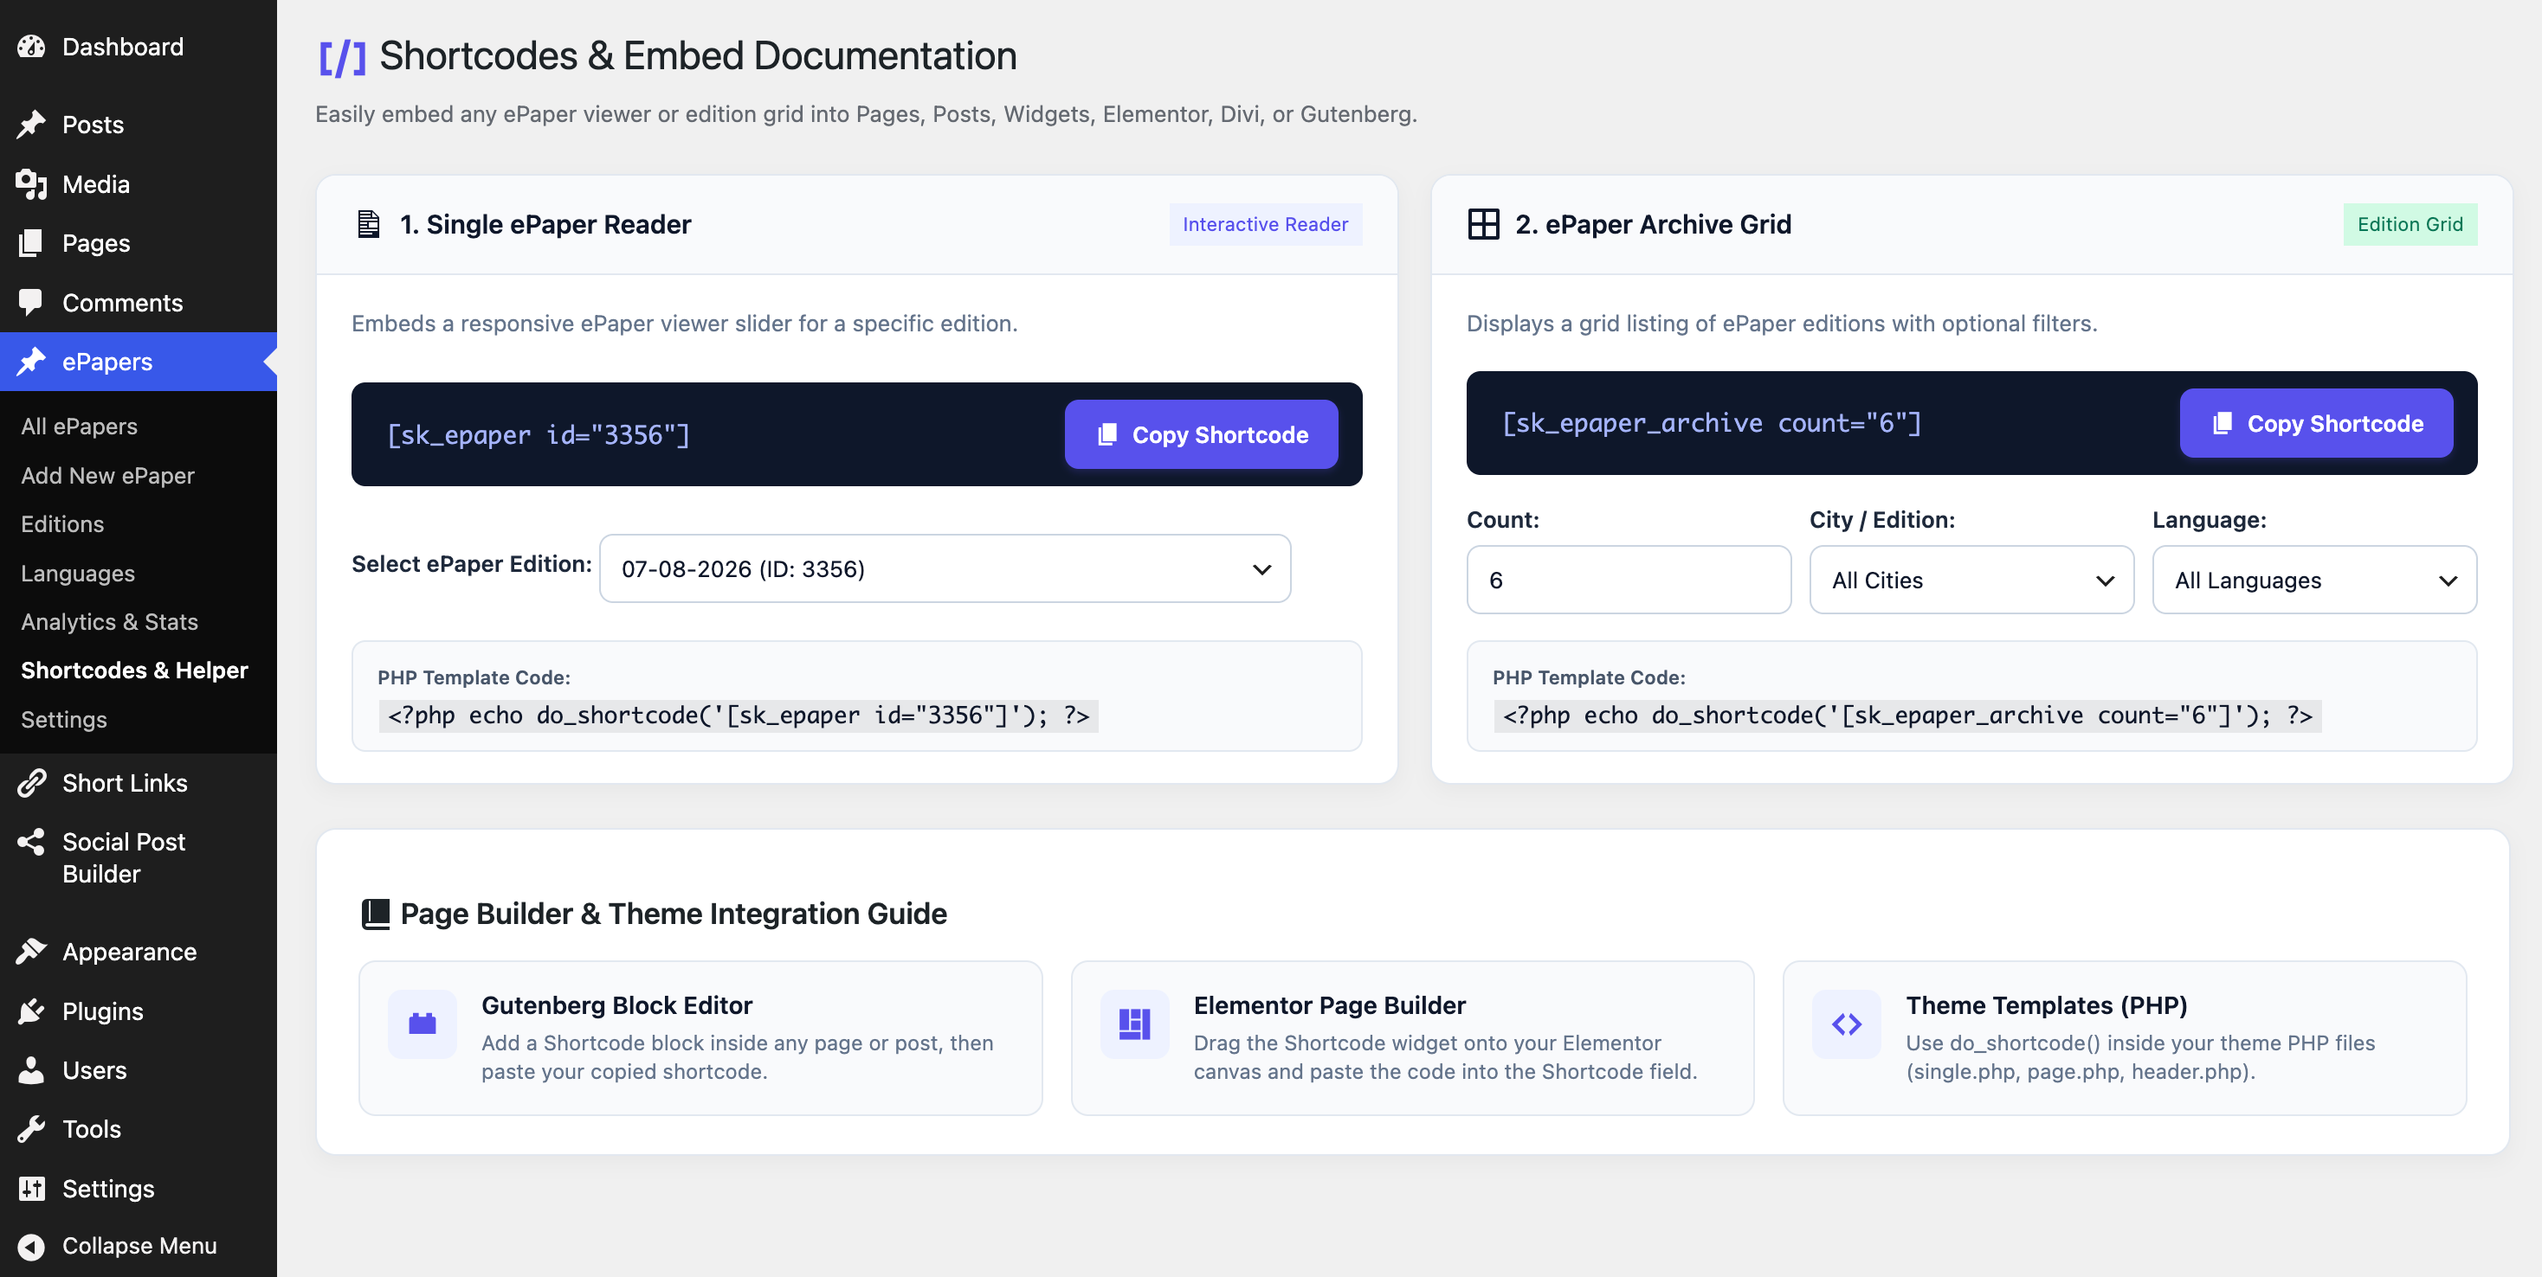Click the shortcode bracket icon in page title
This screenshot has width=2542, height=1277.
[341, 57]
